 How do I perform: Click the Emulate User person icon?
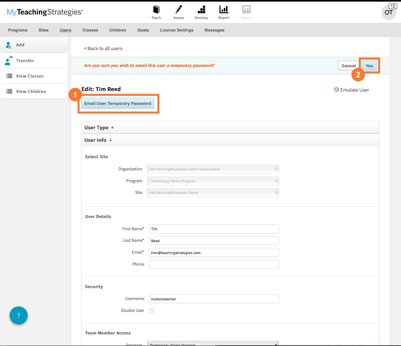point(336,90)
